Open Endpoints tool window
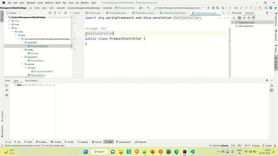Image resolution: width=278 pixels, height=156 pixels. [141, 142]
